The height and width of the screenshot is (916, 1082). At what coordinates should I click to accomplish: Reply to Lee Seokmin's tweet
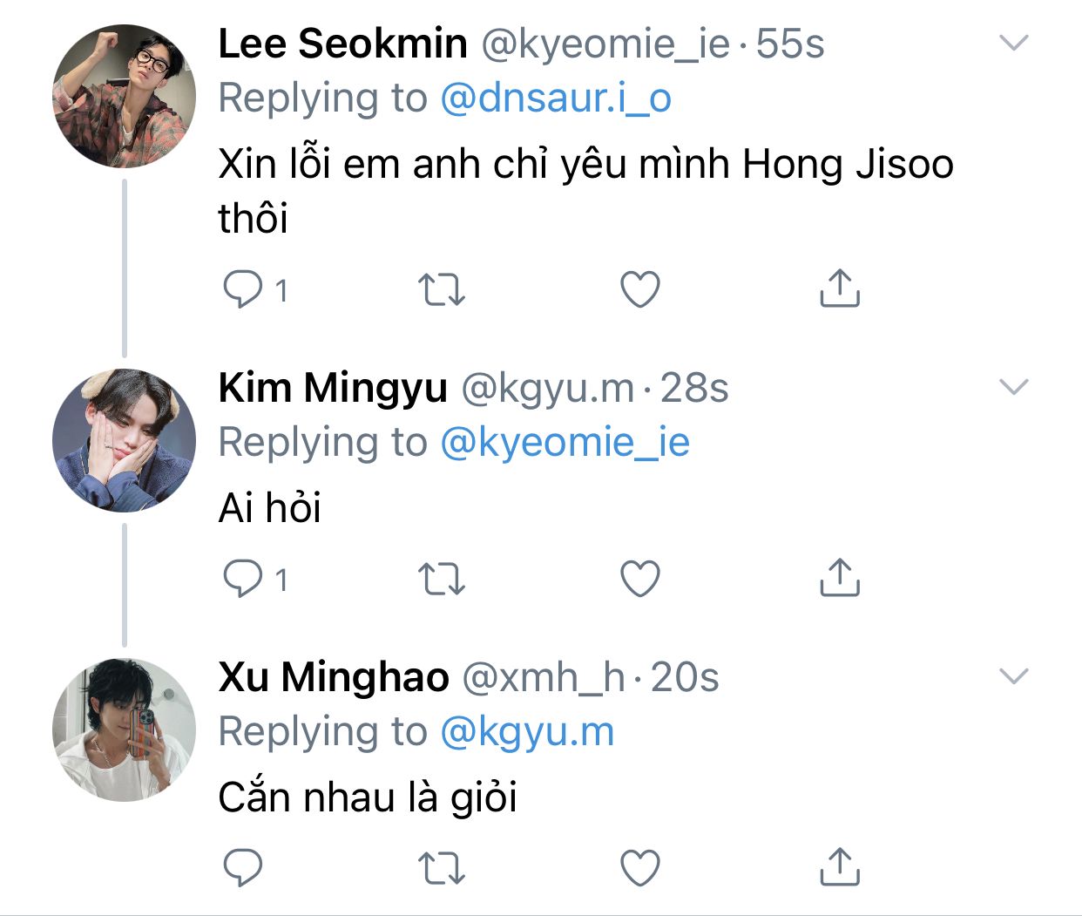(x=243, y=289)
